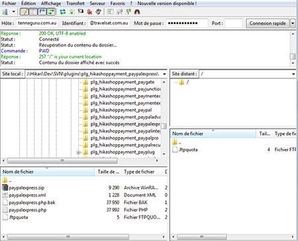This screenshot has height=241, width=298.
Task: Open the directory listing filters dialog
Action: click(110, 12)
